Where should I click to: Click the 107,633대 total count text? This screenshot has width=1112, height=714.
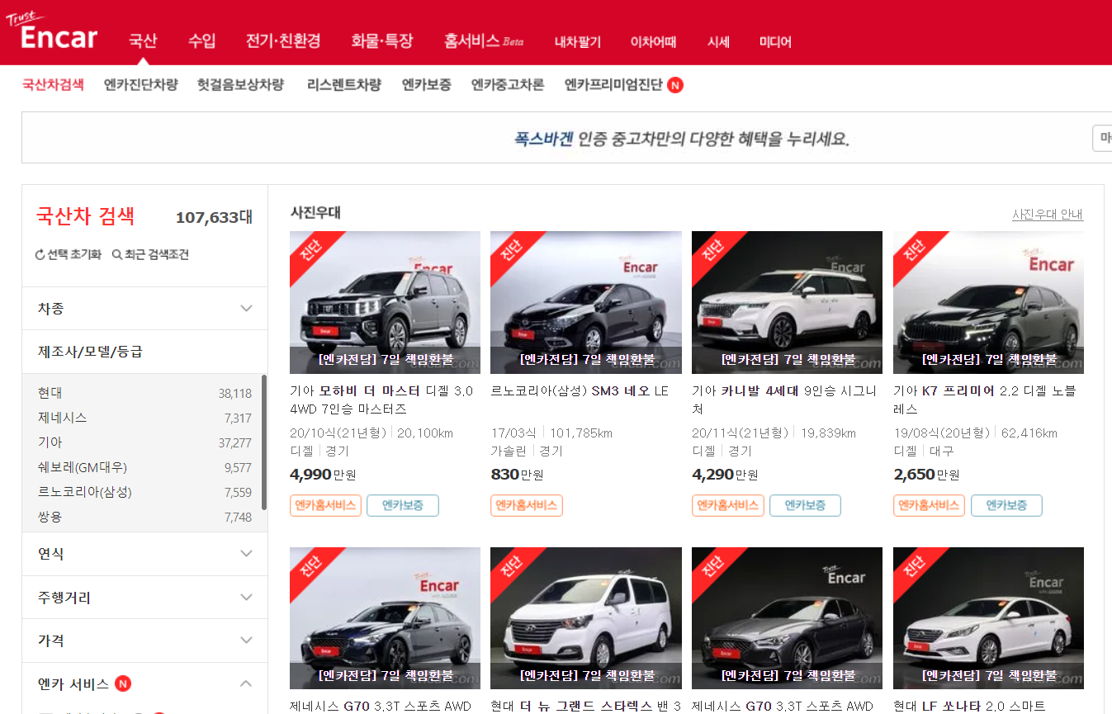pyautogui.click(x=214, y=218)
